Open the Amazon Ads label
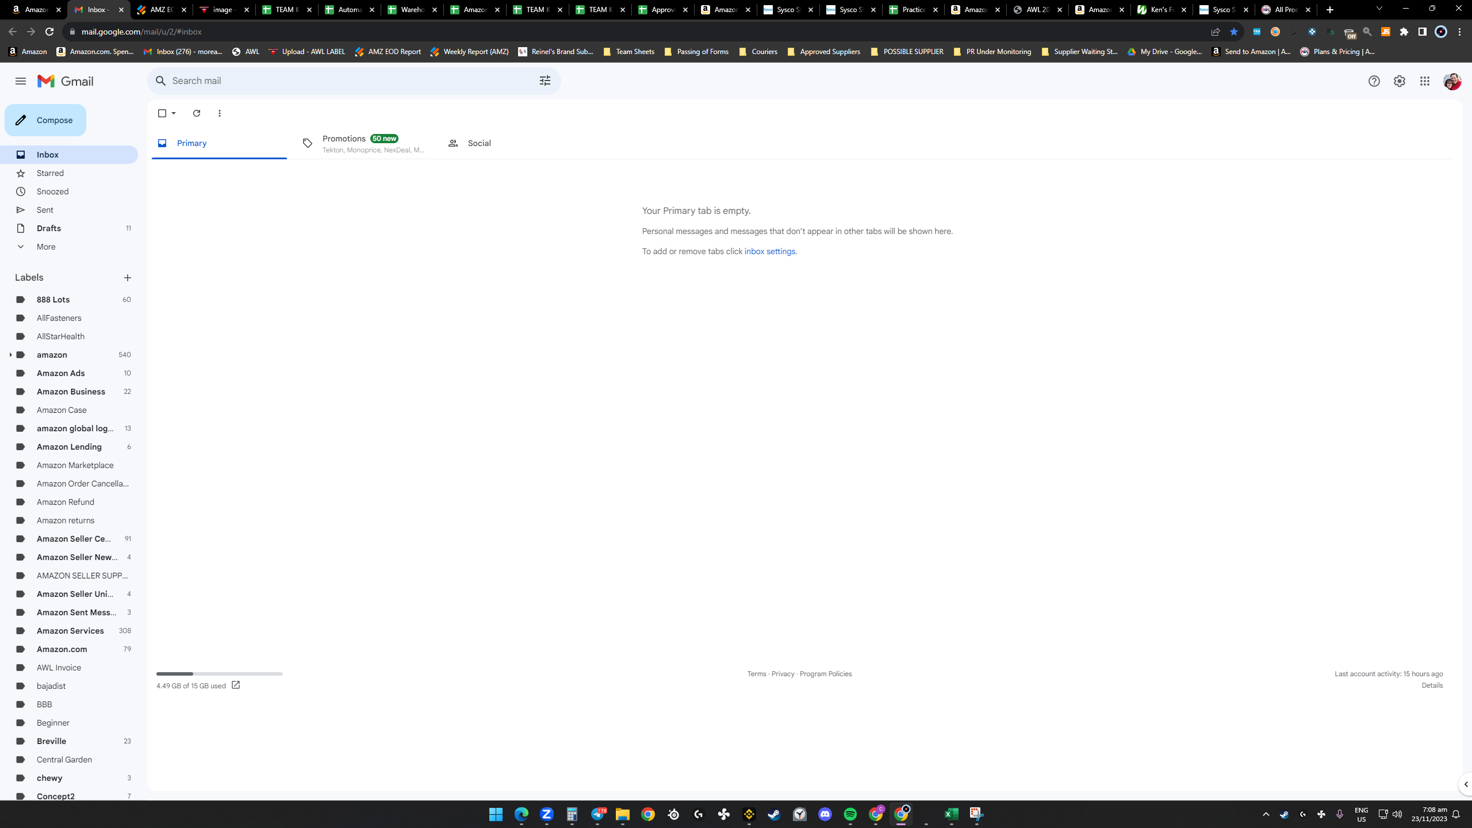 (69, 373)
